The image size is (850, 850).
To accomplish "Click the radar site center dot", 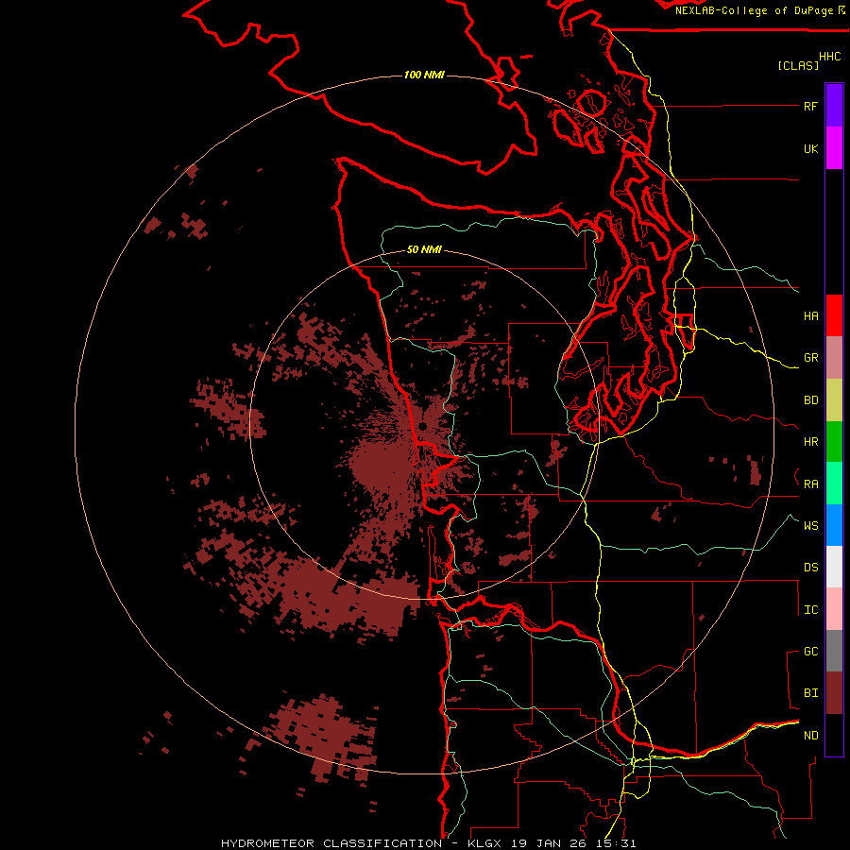I will pyautogui.click(x=422, y=427).
